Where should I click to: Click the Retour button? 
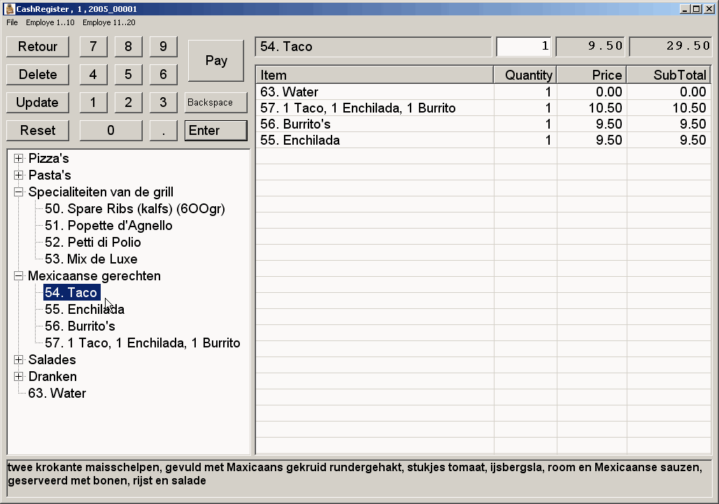(38, 47)
